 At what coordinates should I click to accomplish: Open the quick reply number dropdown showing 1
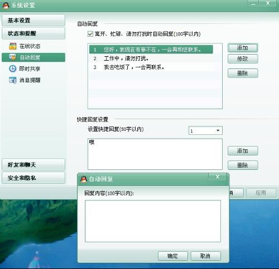(x=205, y=131)
